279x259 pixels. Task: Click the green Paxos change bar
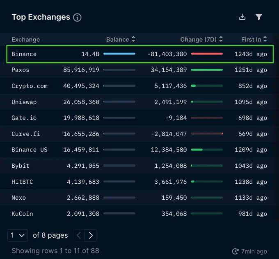click(x=207, y=70)
